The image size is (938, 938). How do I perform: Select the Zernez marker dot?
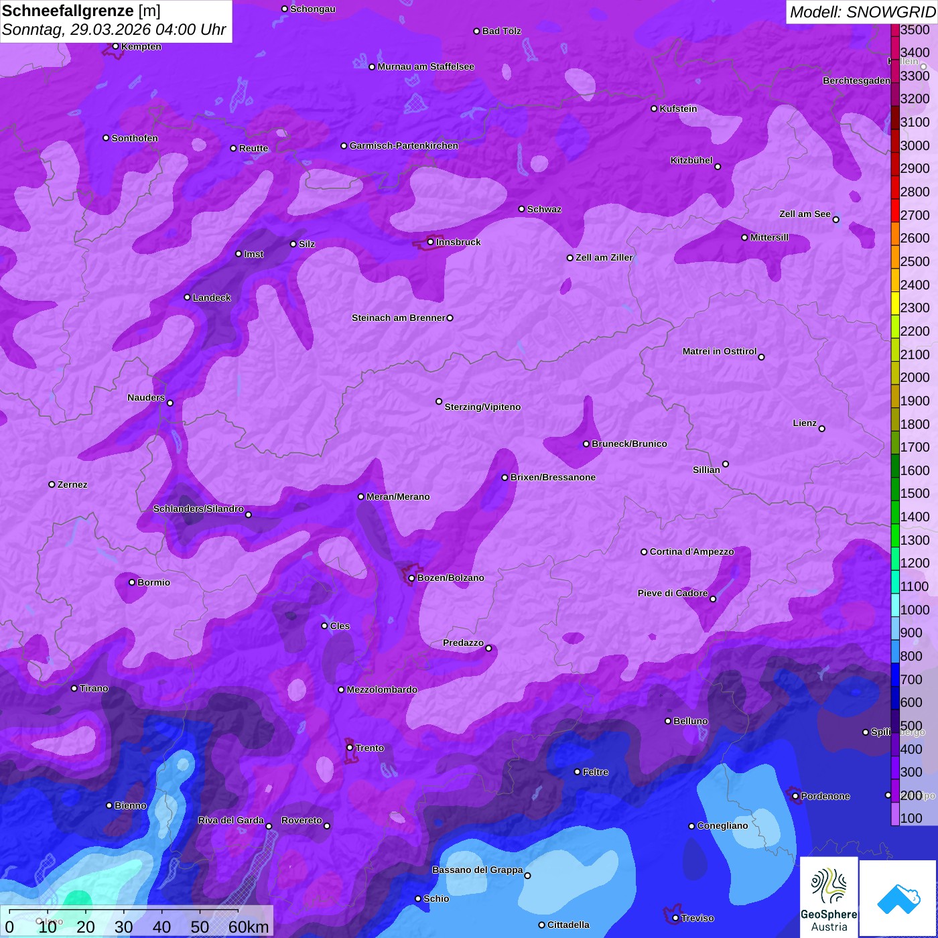[x=52, y=484]
